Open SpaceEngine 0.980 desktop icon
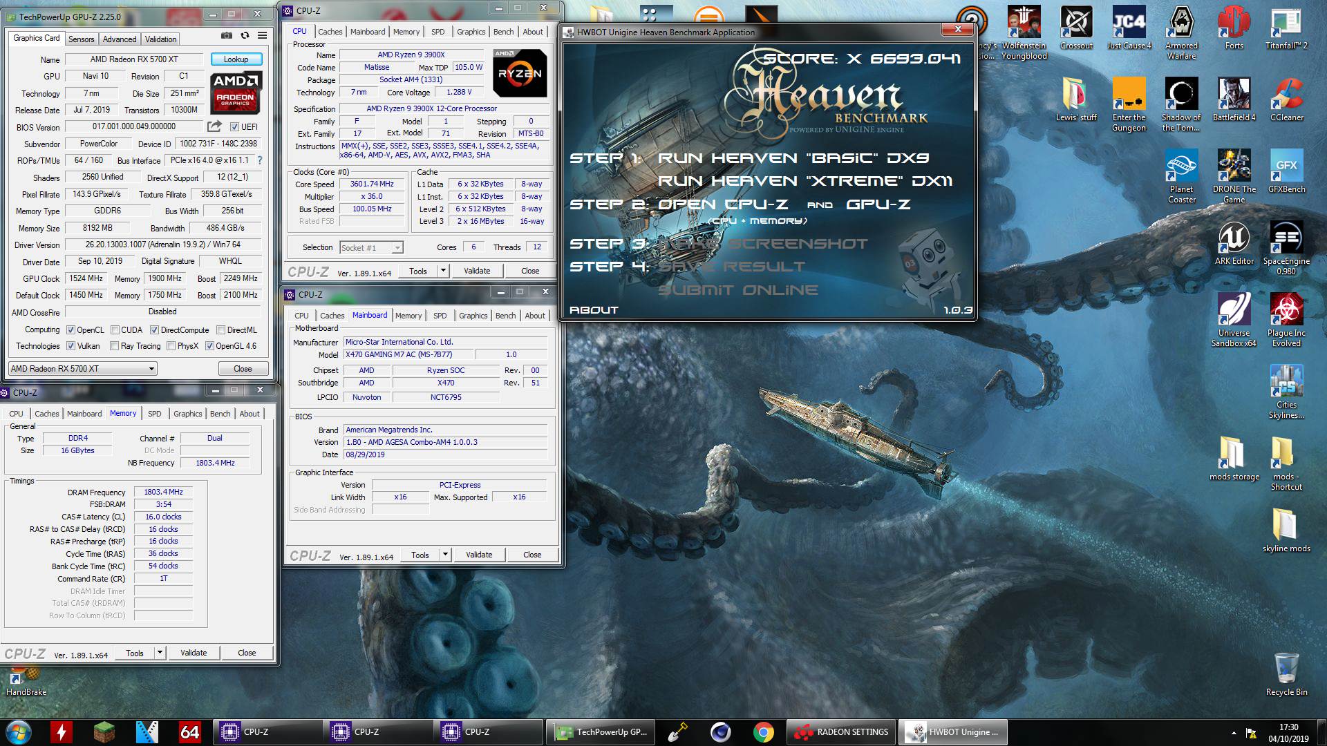1327x746 pixels. (x=1286, y=248)
